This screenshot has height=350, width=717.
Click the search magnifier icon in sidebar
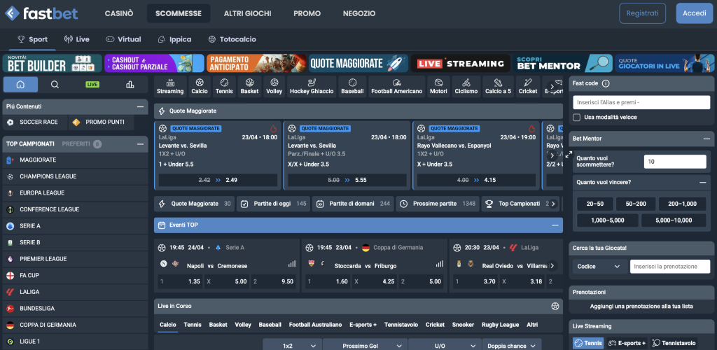coord(55,85)
